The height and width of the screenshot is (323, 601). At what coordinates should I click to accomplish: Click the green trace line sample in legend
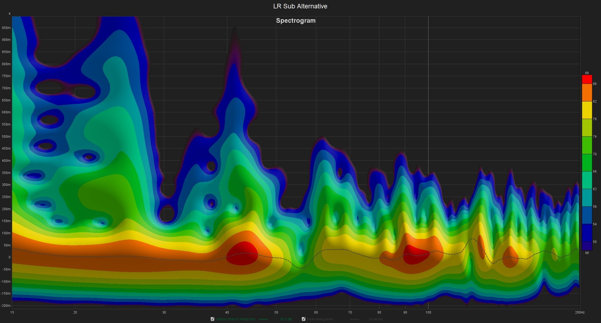point(264,319)
